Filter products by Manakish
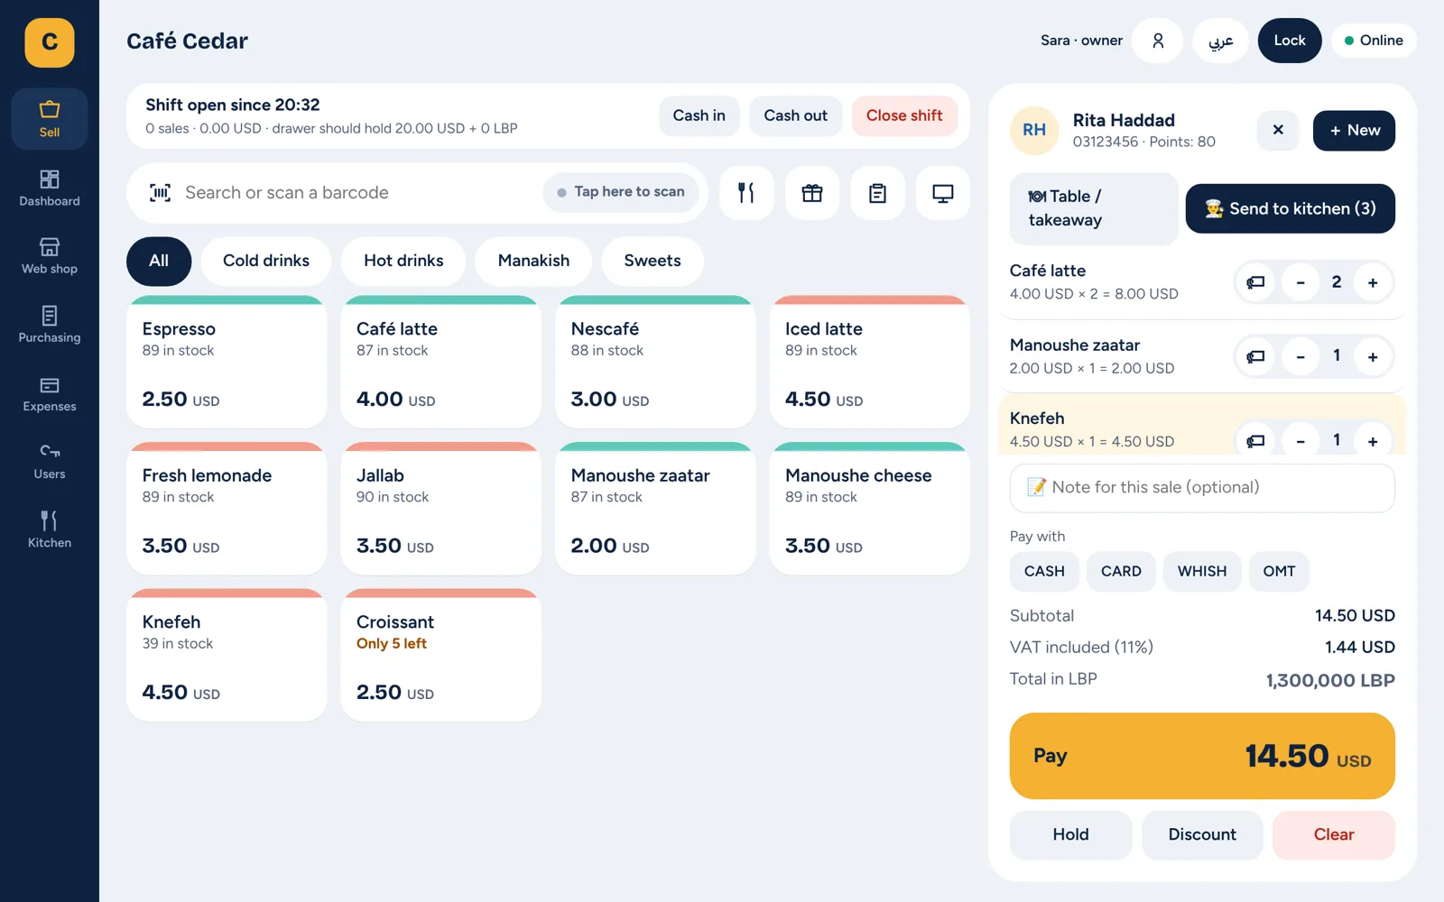This screenshot has width=1444, height=902. coord(533,261)
